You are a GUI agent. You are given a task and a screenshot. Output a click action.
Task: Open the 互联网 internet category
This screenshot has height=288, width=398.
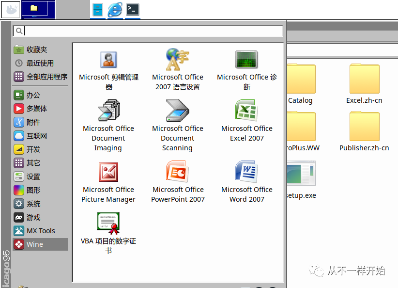(40, 136)
